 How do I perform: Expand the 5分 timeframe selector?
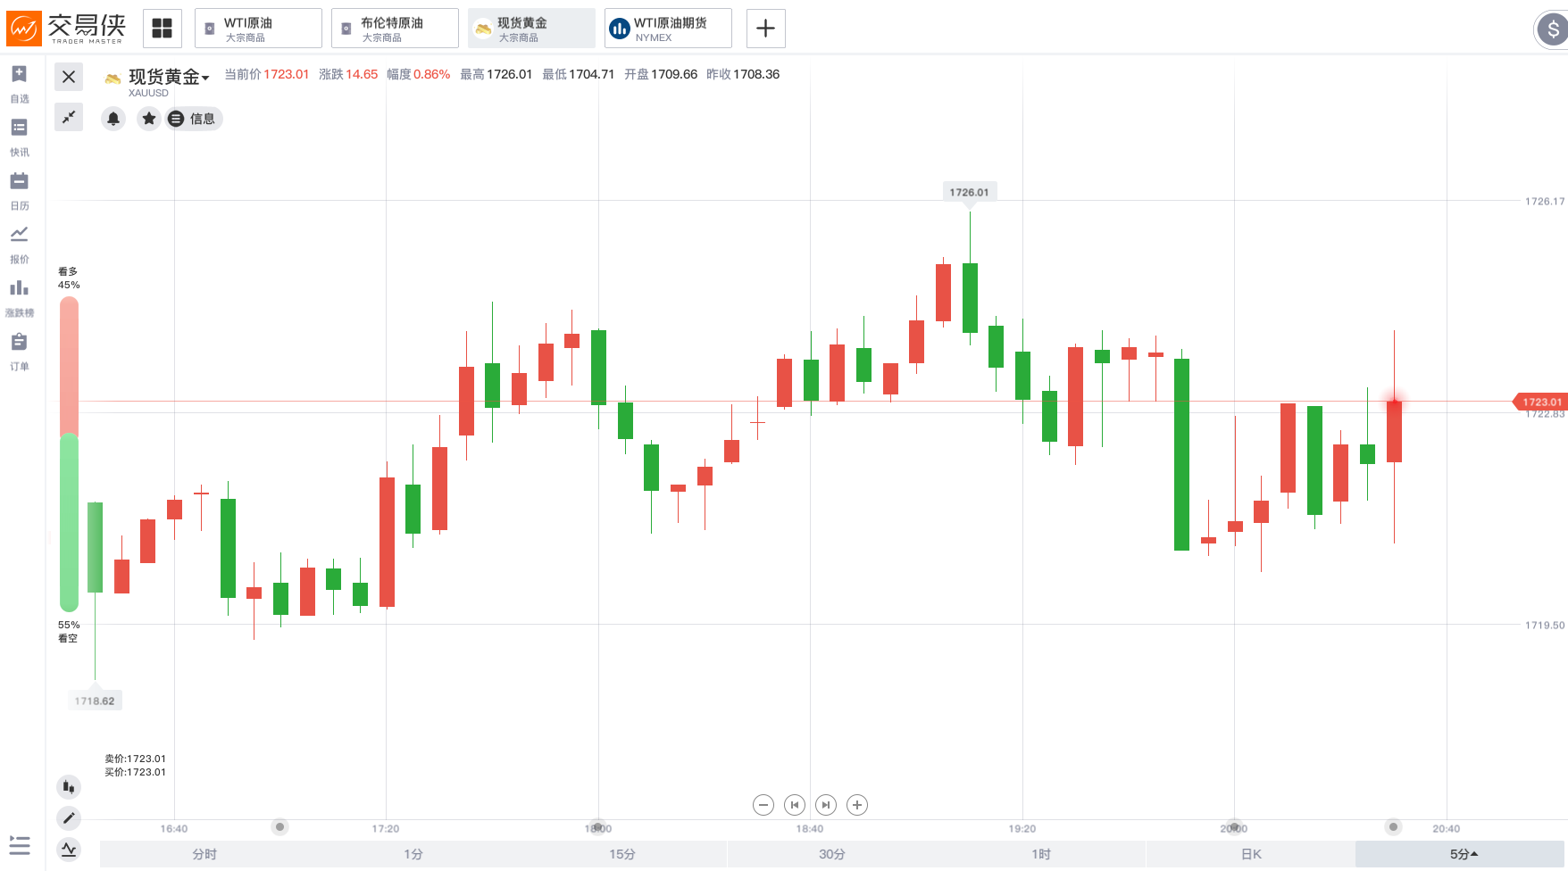click(x=1463, y=854)
